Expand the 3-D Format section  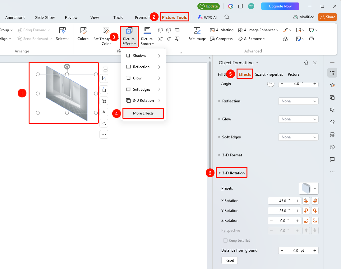pos(219,155)
